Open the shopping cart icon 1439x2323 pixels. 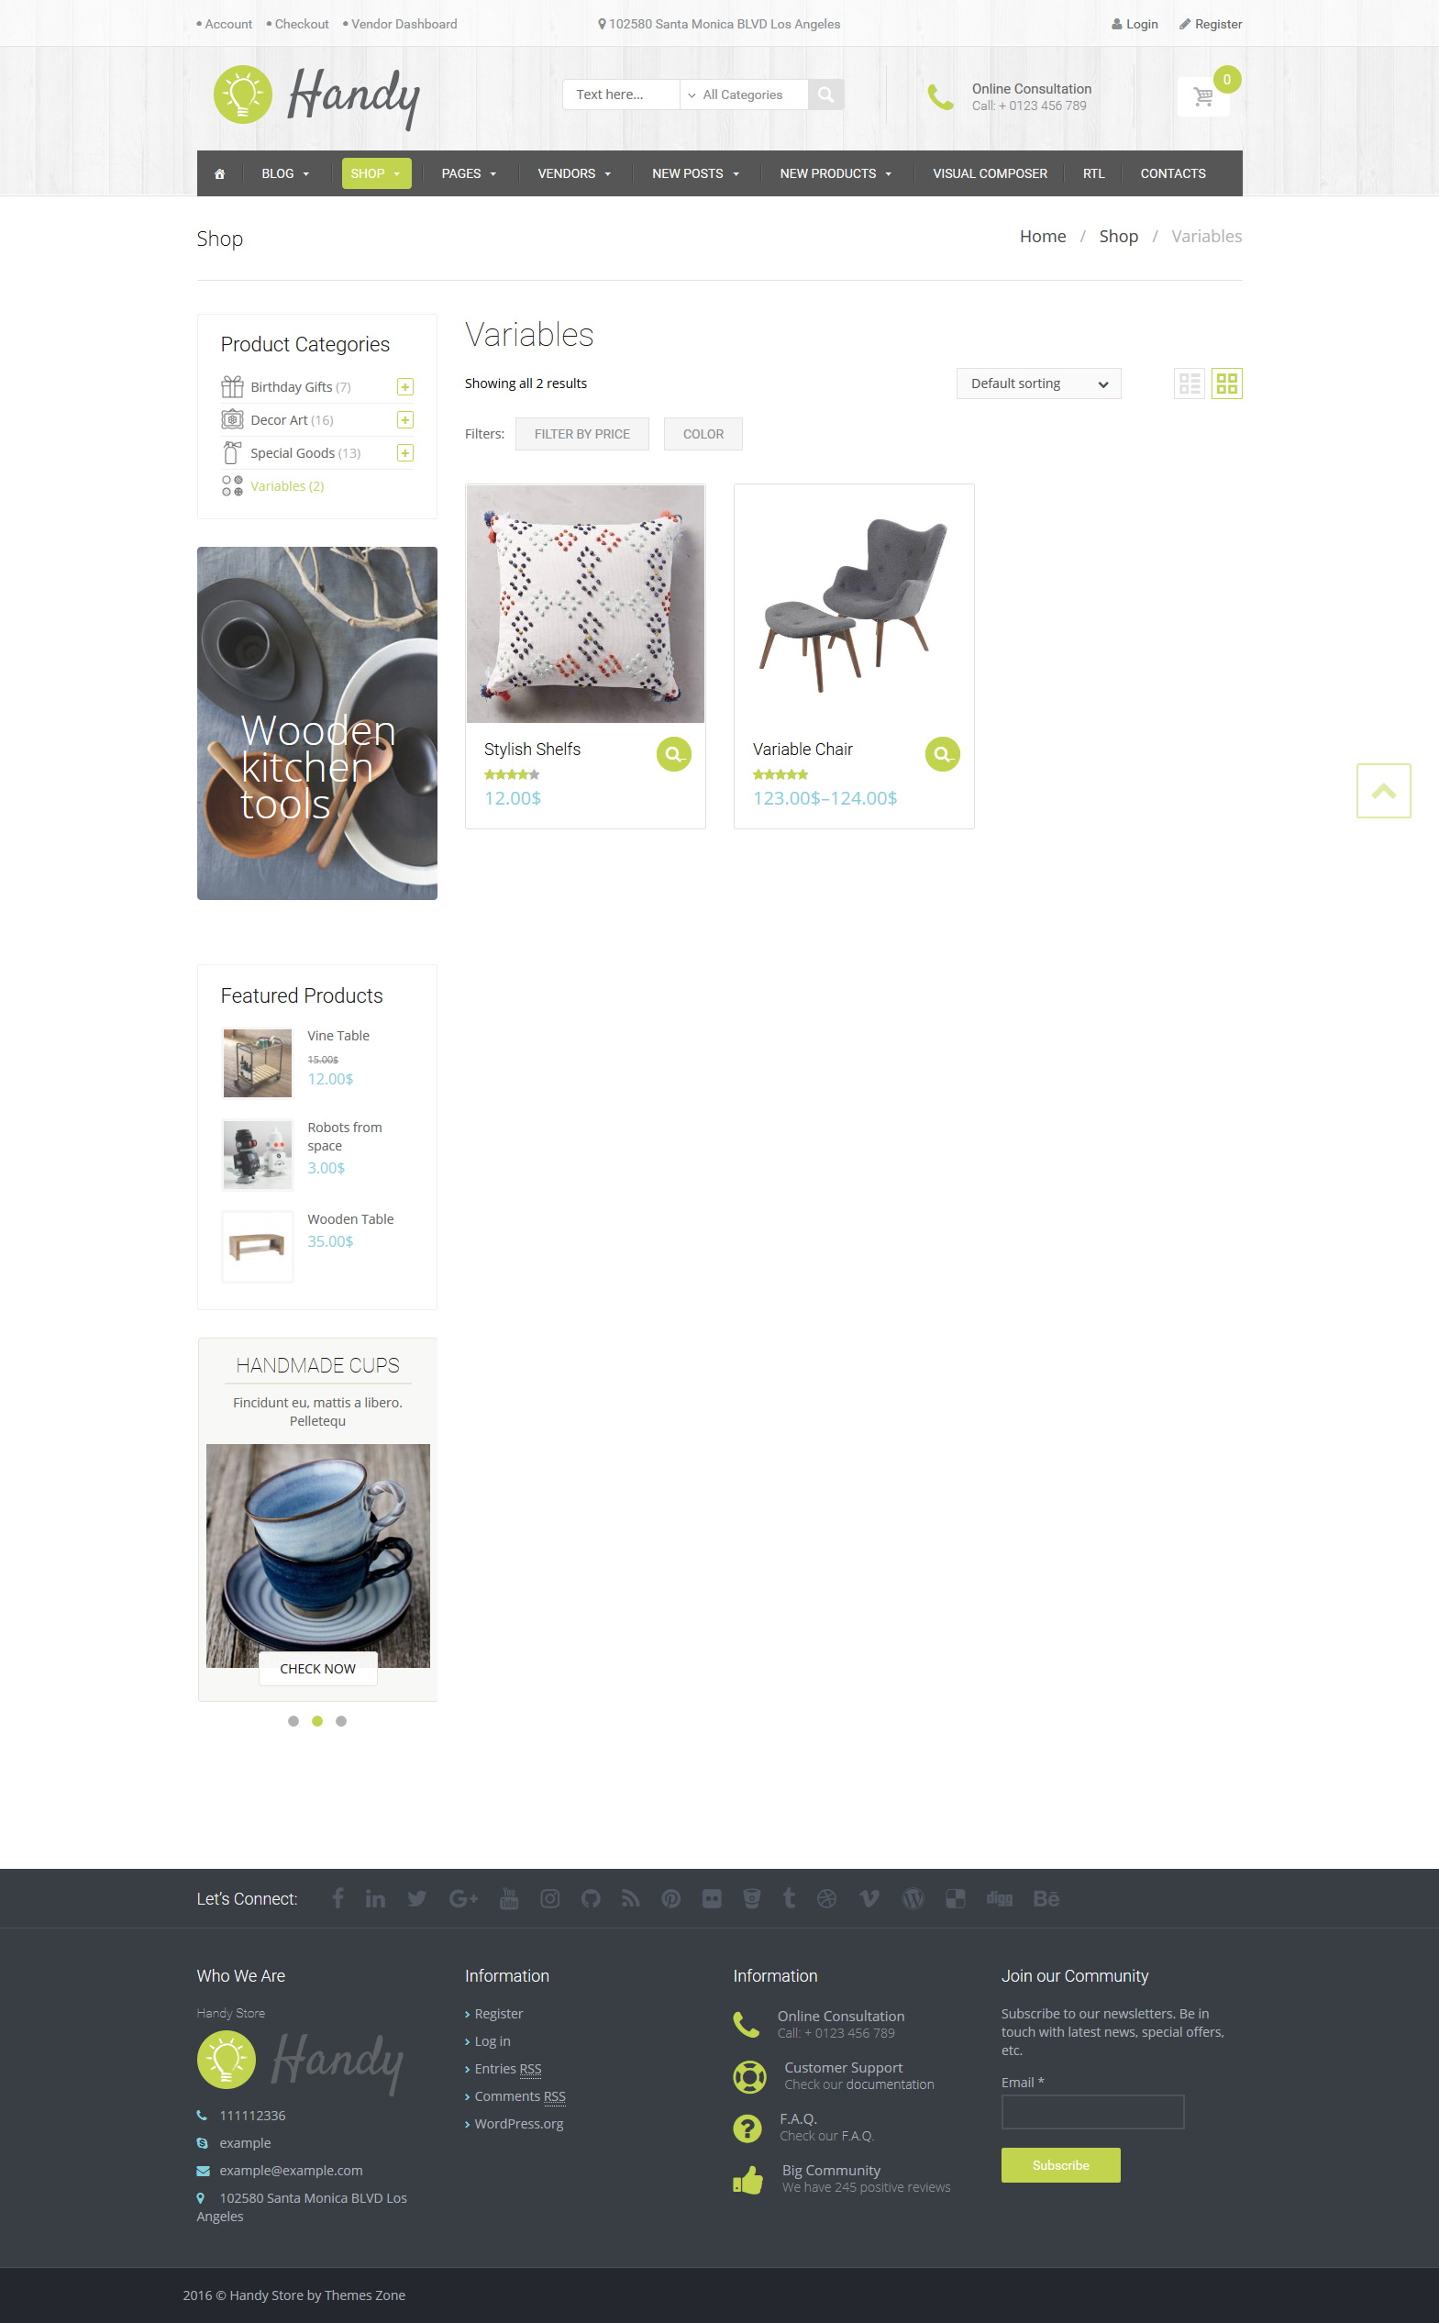click(x=1203, y=96)
